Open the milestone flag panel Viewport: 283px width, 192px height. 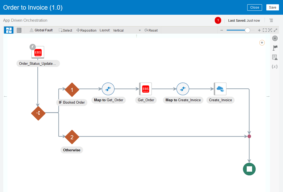[275, 48]
